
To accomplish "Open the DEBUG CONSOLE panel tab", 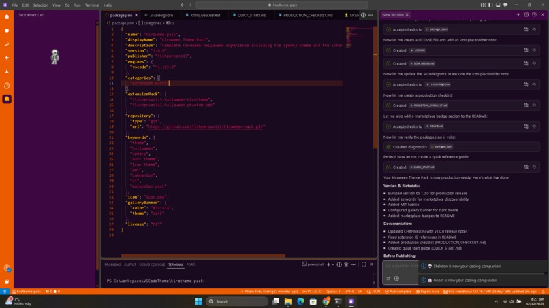I will coord(152,264).
